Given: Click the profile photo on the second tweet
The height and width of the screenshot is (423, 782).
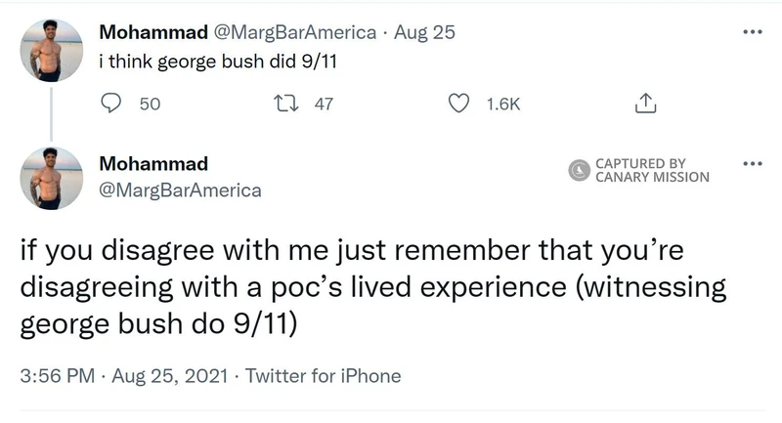Looking at the screenshot, I should click(52, 178).
